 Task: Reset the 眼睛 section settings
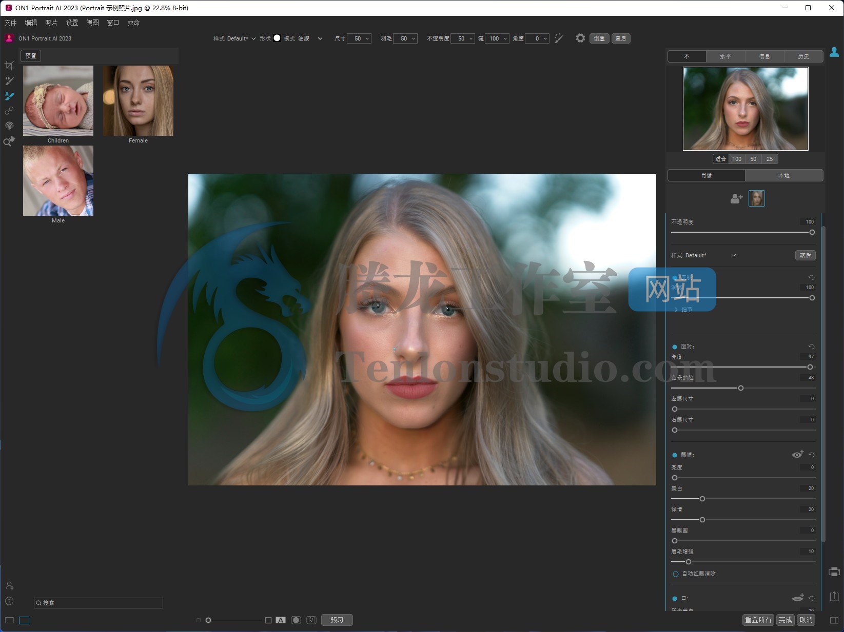(812, 455)
